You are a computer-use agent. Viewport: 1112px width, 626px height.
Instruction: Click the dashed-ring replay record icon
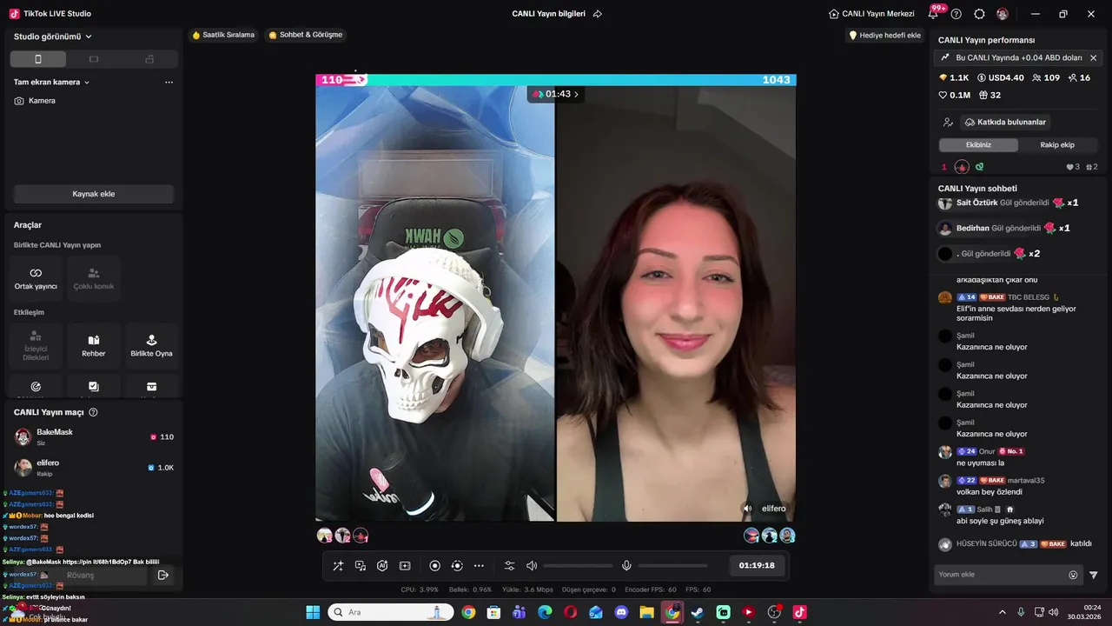click(x=457, y=566)
